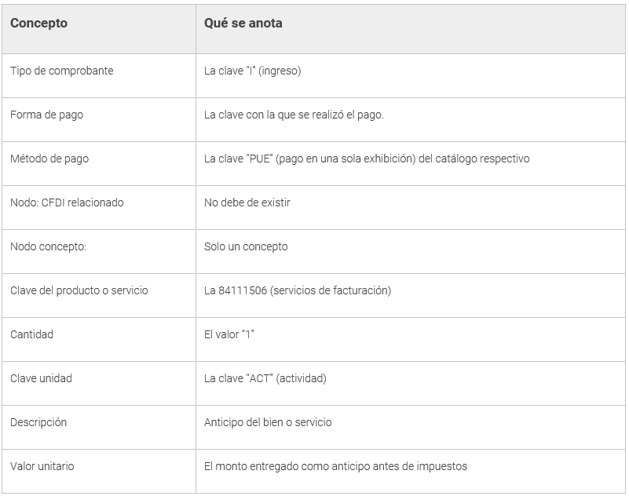Select "Clave del producto o servicio" cell
Screen dimensions: 629x496
coord(79,290)
